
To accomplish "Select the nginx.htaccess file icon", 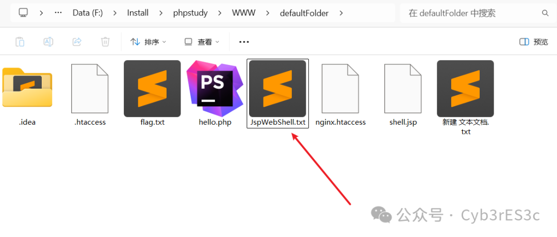I will [340, 88].
